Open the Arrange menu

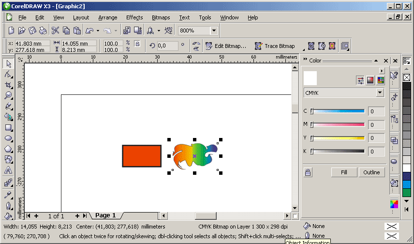click(108, 17)
